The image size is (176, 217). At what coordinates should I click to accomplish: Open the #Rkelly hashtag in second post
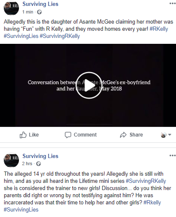point(152,203)
